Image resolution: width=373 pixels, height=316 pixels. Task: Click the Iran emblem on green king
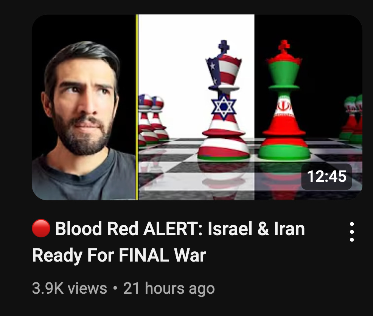tap(284, 106)
